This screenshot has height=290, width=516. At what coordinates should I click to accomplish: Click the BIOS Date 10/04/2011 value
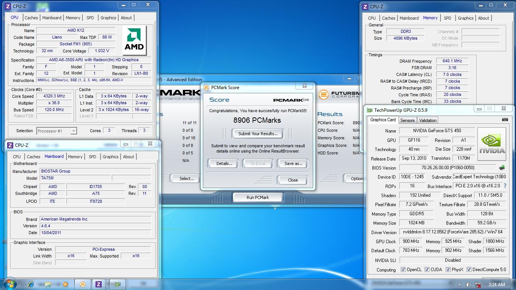click(x=96, y=233)
